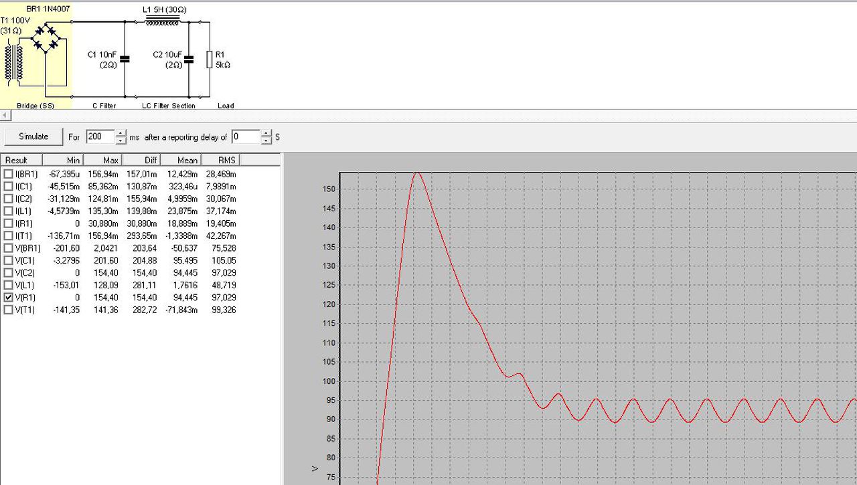Image resolution: width=857 pixels, height=485 pixels.
Task: Click the simulation duration field showing 200
Action: pos(100,136)
